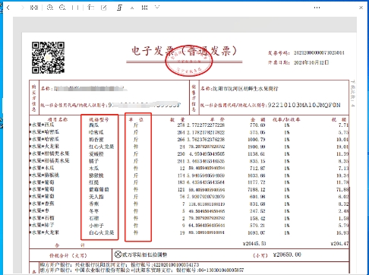The height and width of the screenshot is (275, 369).
Task: Click the toolbar icon left of the small A
Action: pos(120,8)
